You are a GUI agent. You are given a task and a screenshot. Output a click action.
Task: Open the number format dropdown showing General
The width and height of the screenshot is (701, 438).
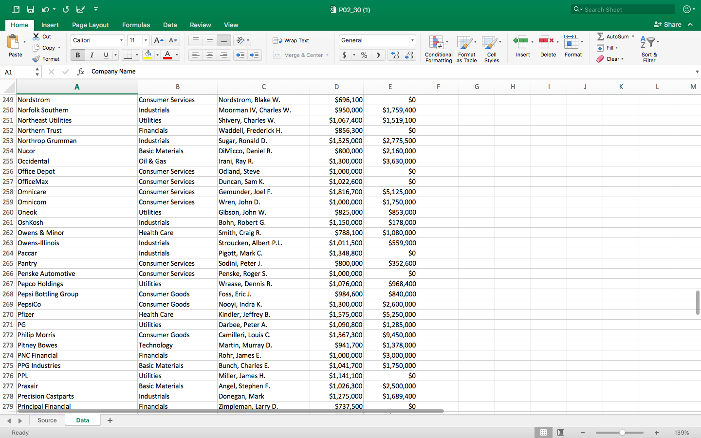[412, 40]
